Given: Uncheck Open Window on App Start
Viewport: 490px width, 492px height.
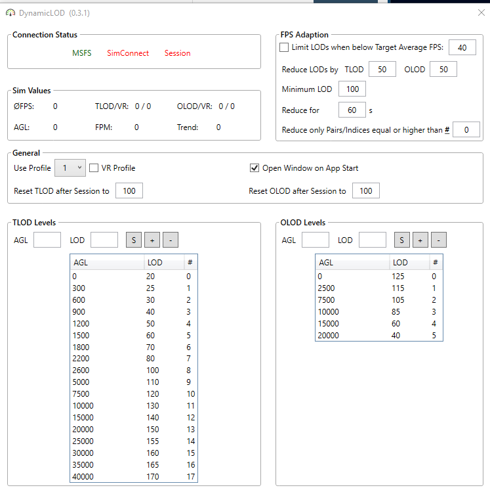Looking at the screenshot, I should click(x=255, y=168).
